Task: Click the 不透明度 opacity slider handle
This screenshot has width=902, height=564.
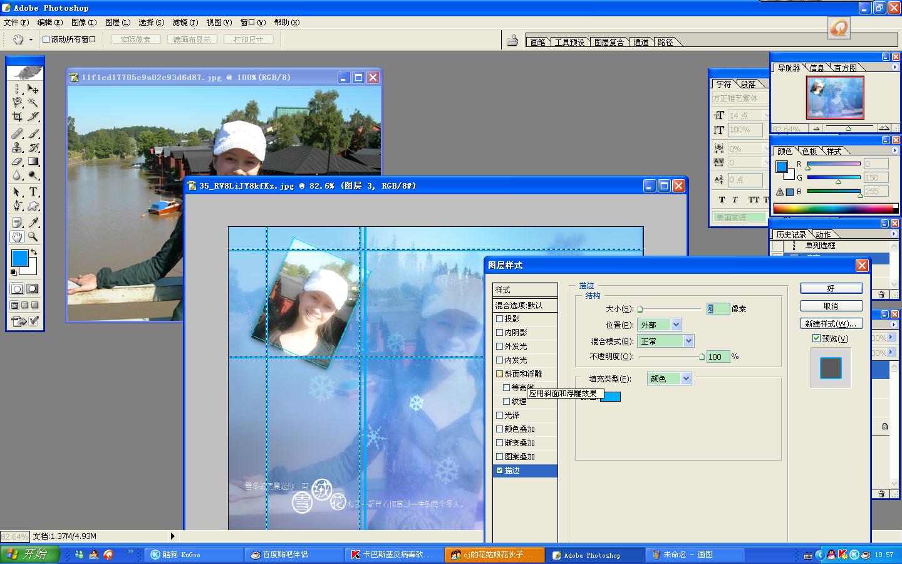Action: pyautogui.click(x=702, y=357)
